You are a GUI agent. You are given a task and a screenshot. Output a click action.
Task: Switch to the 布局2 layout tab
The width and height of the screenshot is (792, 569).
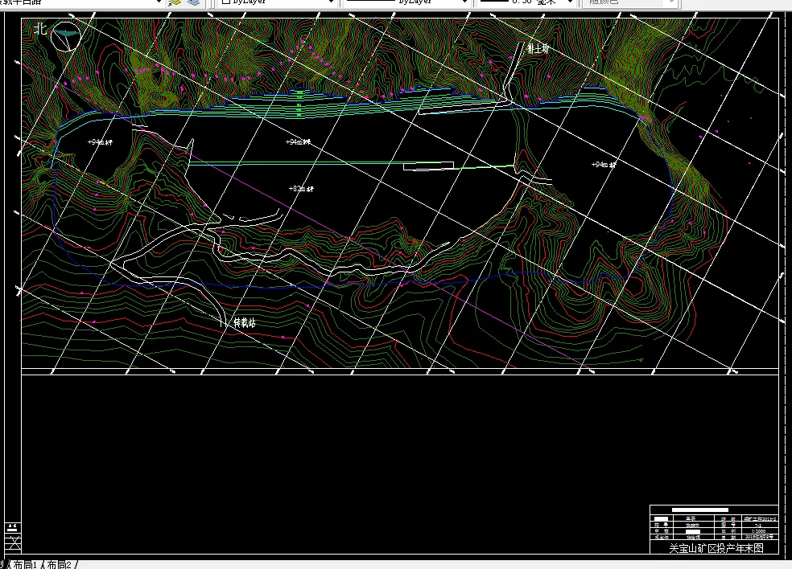coord(59,564)
